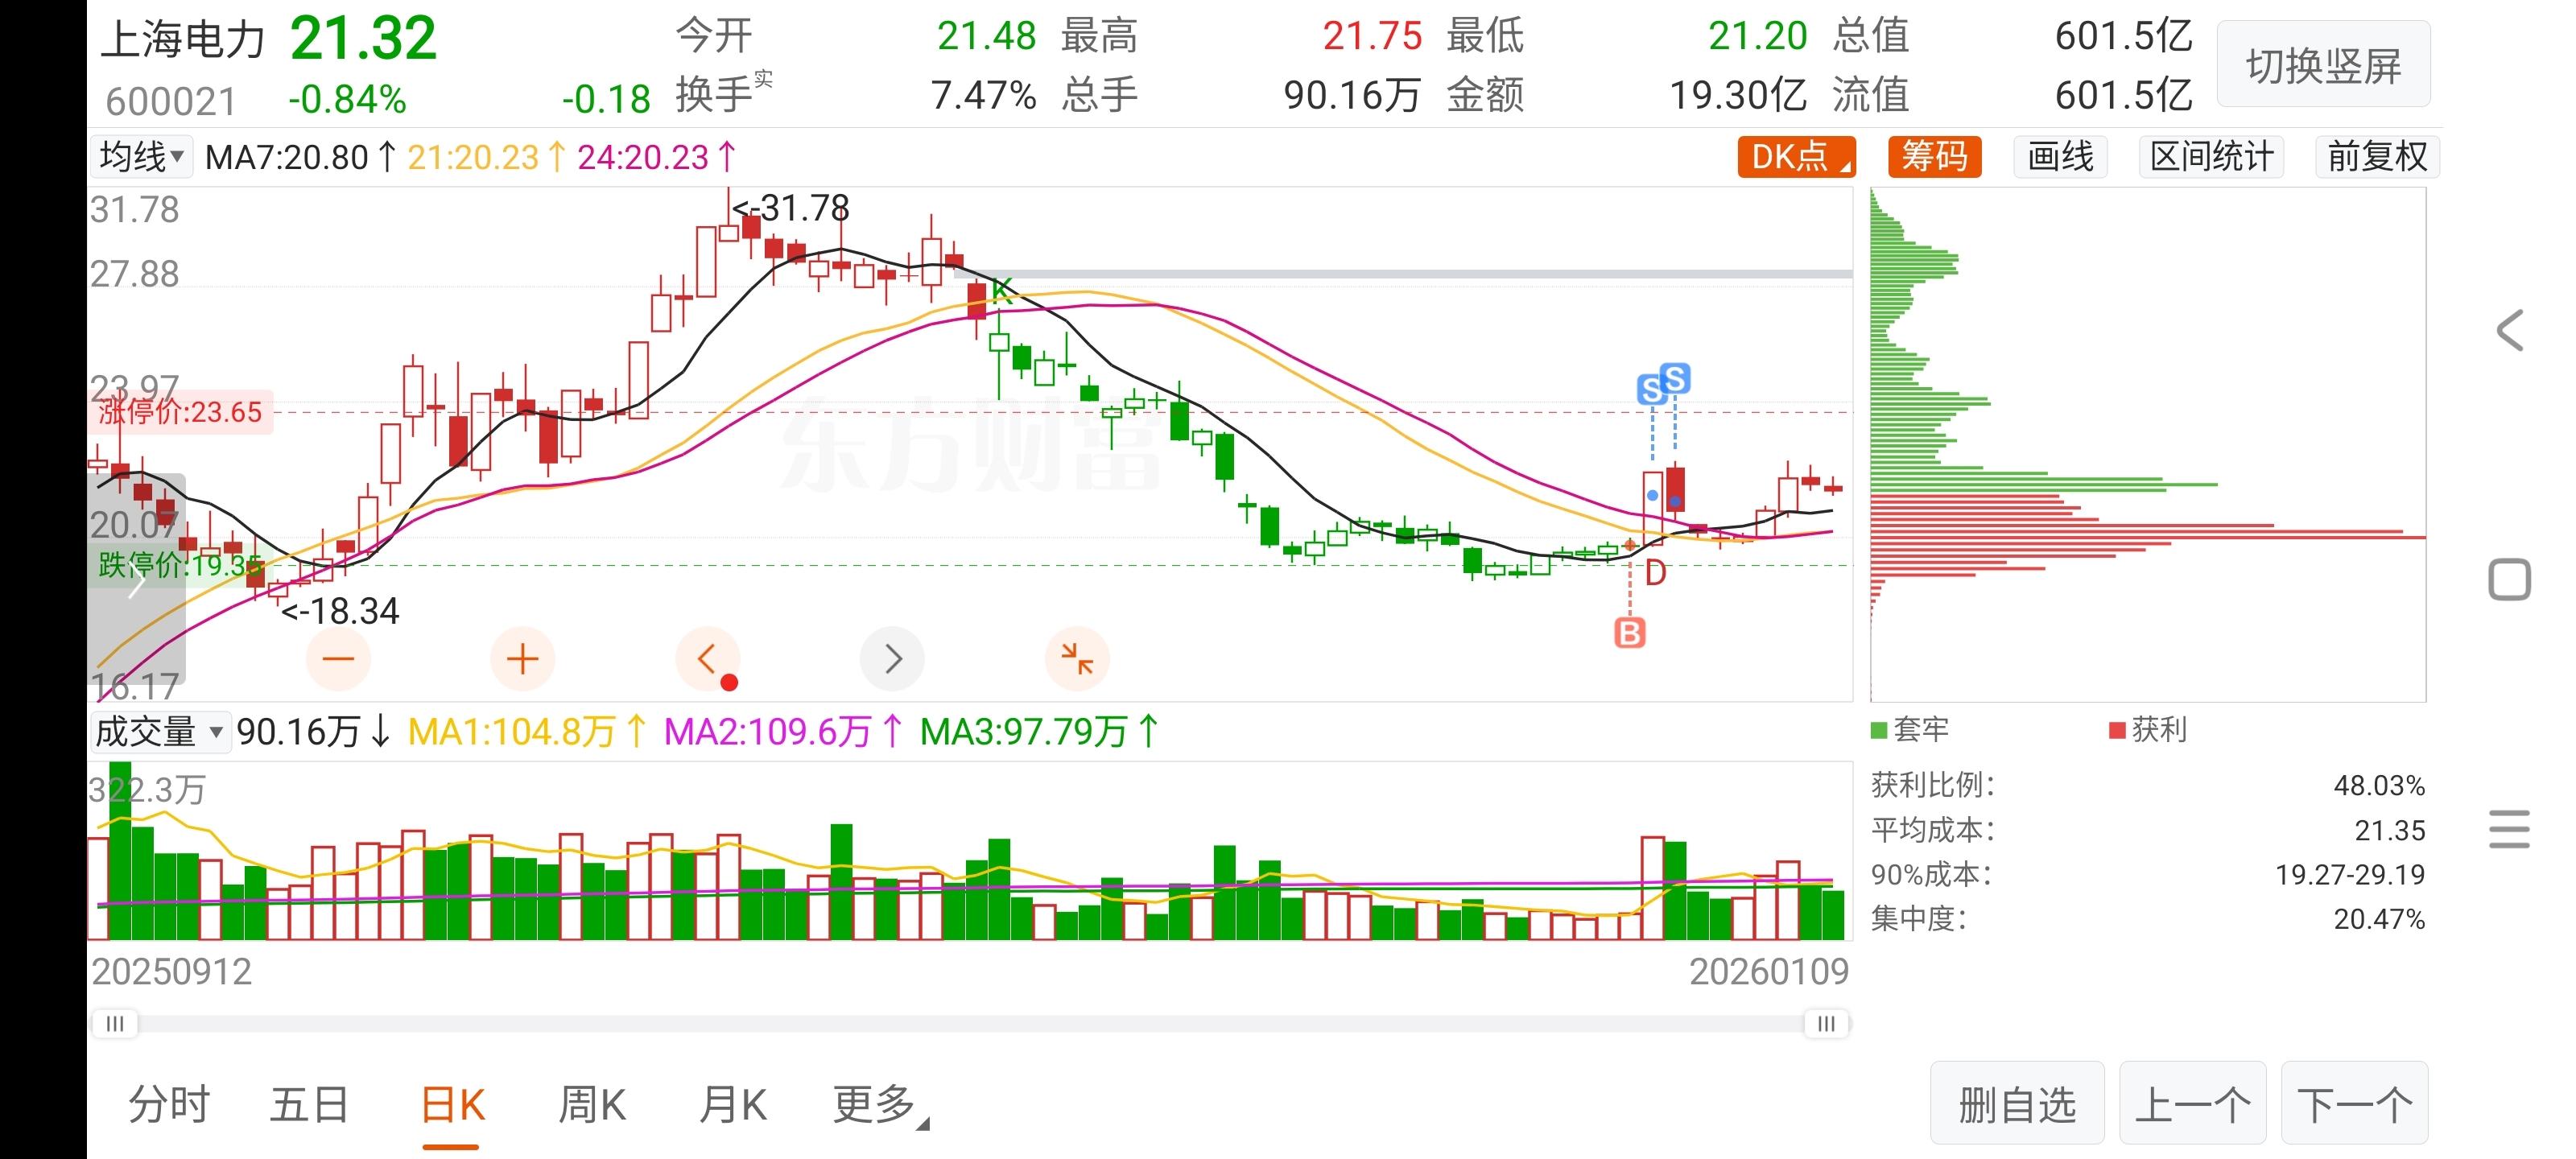Click the right timeline range slider handle
This screenshot has width=2576, height=1159.
pos(1826,1023)
